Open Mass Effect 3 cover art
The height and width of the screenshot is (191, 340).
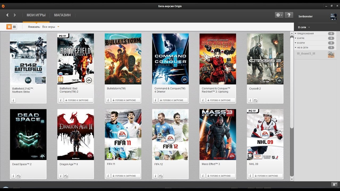[218, 134]
